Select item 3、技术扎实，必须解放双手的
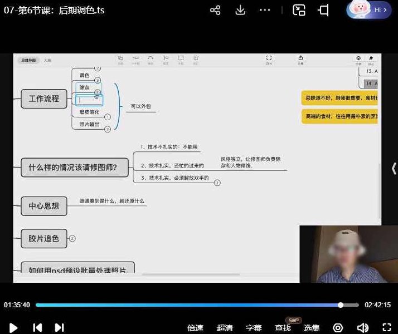This screenshot has height=334, width=398. pyautogui.click(x=175, y=178)
